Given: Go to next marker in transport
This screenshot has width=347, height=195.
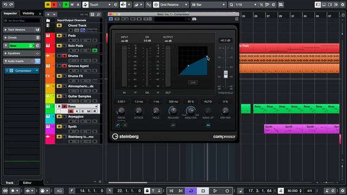Looking at the screenshot, I should [x=181, y=191].
